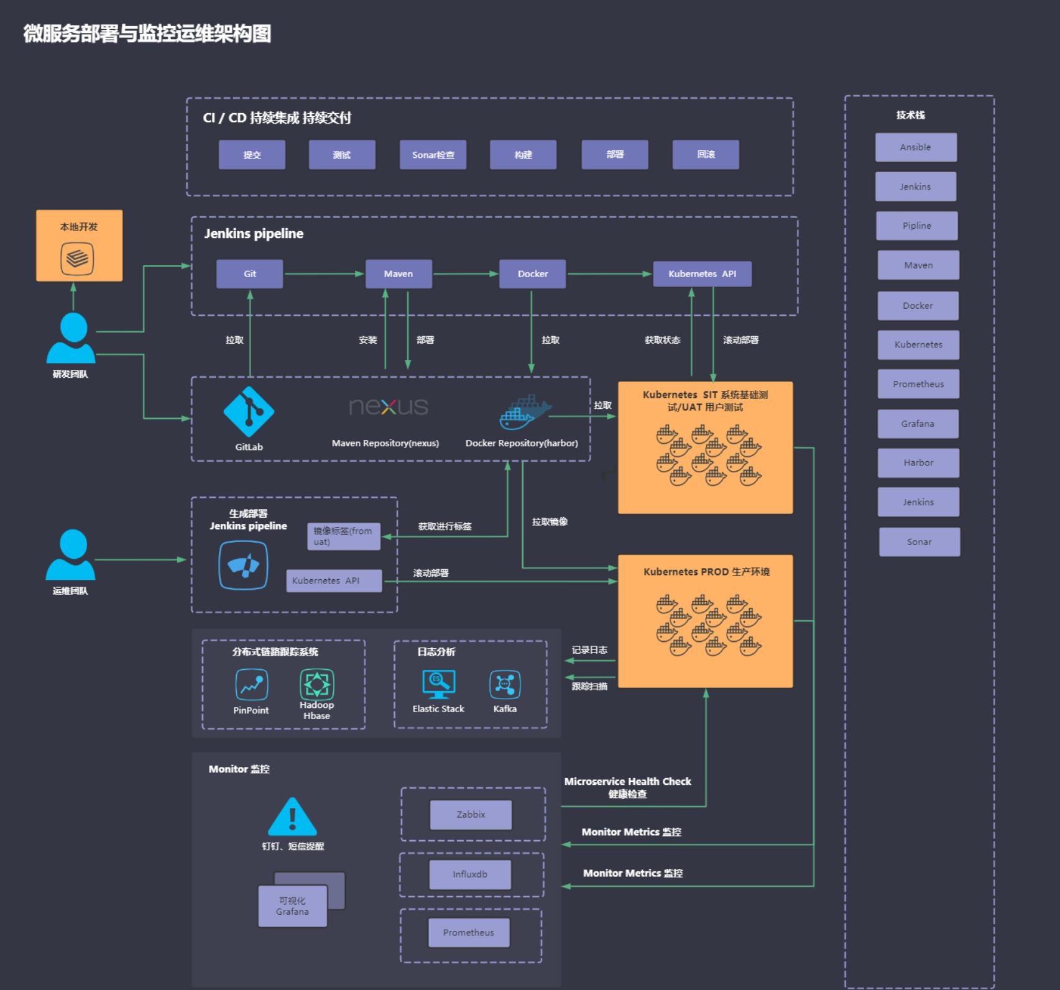Image resolution: width=1060 pixels, height=990 pixels.
Task: Click the CI / CD 持续集成 持续交付 heading
Action: click(x=277, y=118)
